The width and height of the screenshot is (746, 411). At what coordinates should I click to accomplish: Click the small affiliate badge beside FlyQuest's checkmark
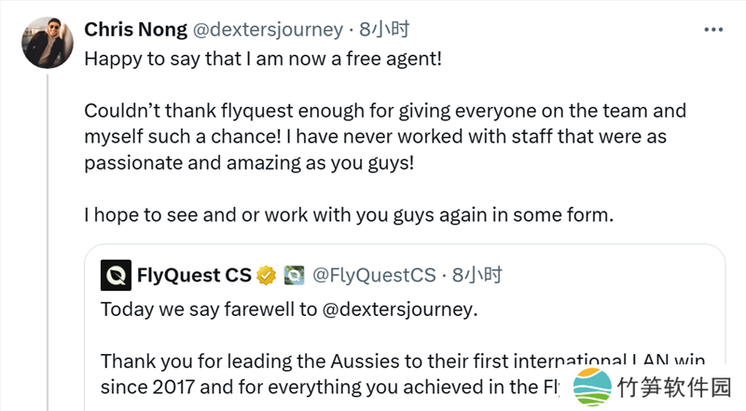[x=294, y=275]
